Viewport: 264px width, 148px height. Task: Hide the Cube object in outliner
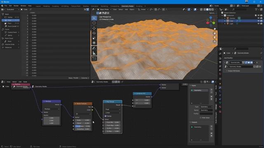259,21
